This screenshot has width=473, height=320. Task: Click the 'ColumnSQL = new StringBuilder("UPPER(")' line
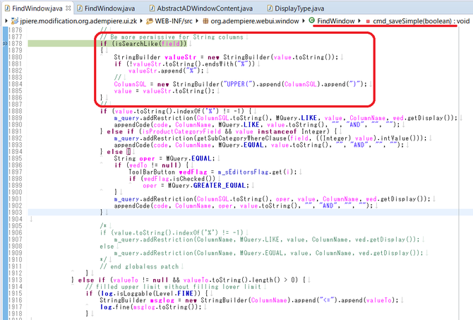241,84
